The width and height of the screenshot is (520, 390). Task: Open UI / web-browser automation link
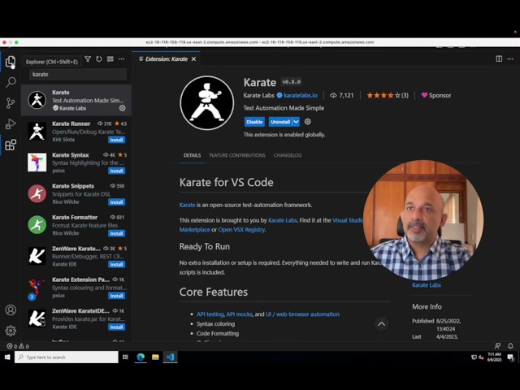(302, 314)
